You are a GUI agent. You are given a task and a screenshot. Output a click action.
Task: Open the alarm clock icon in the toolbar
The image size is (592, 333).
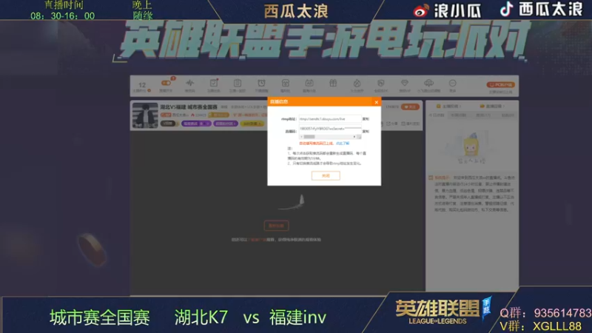[261, 83]
